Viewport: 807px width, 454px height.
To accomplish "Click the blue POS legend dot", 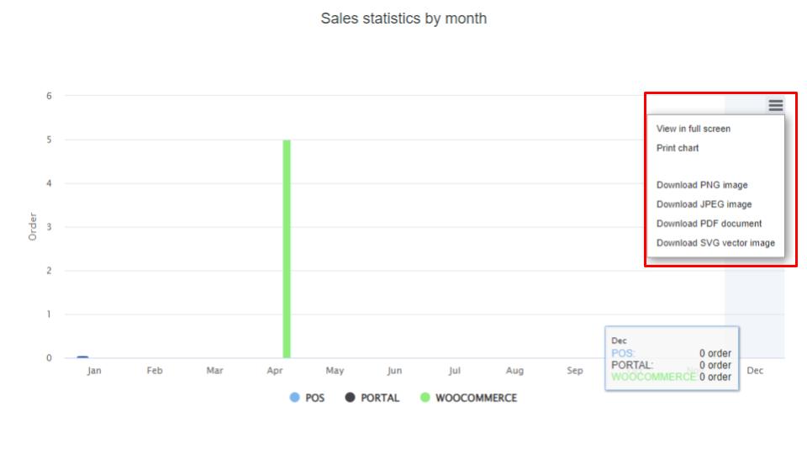I will (295, 398).
